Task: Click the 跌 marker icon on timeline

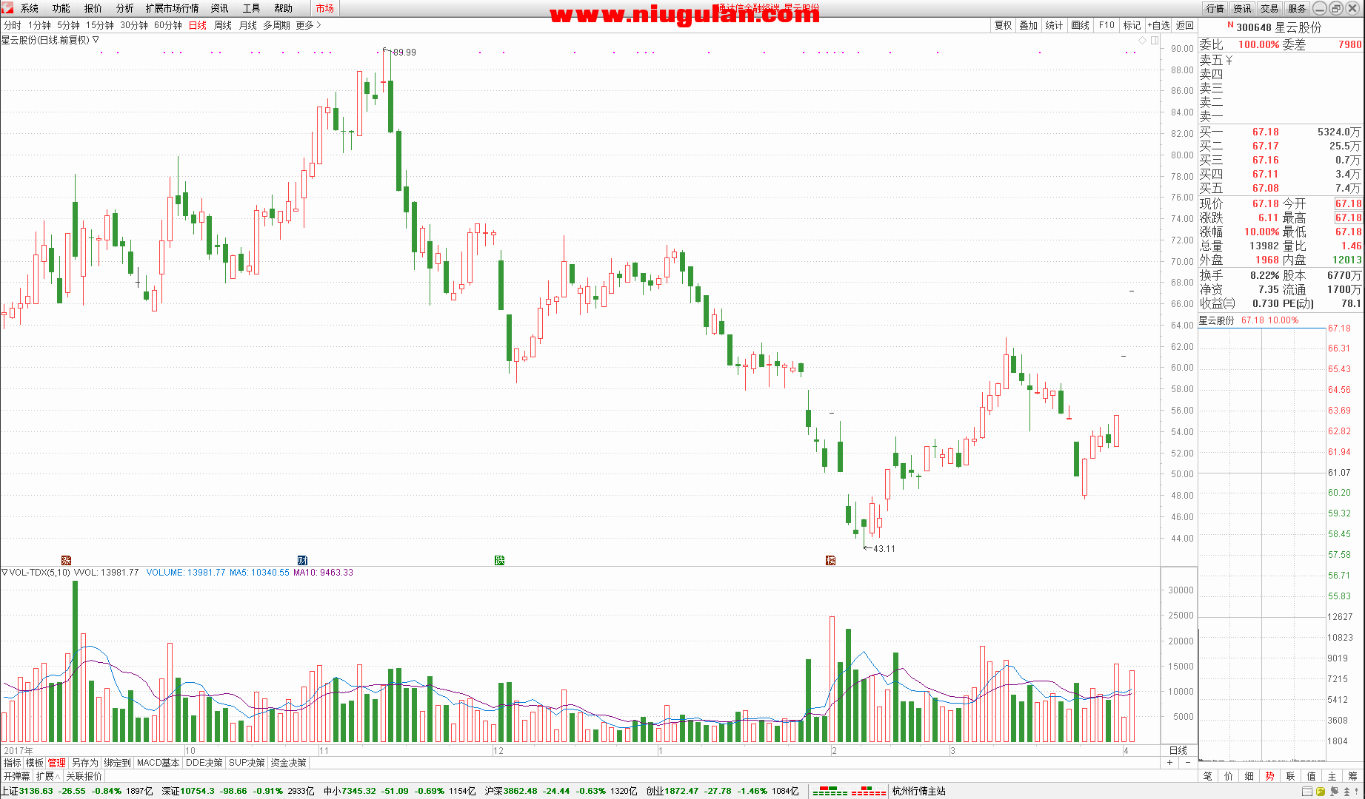Action: click(x=499, y=560)
